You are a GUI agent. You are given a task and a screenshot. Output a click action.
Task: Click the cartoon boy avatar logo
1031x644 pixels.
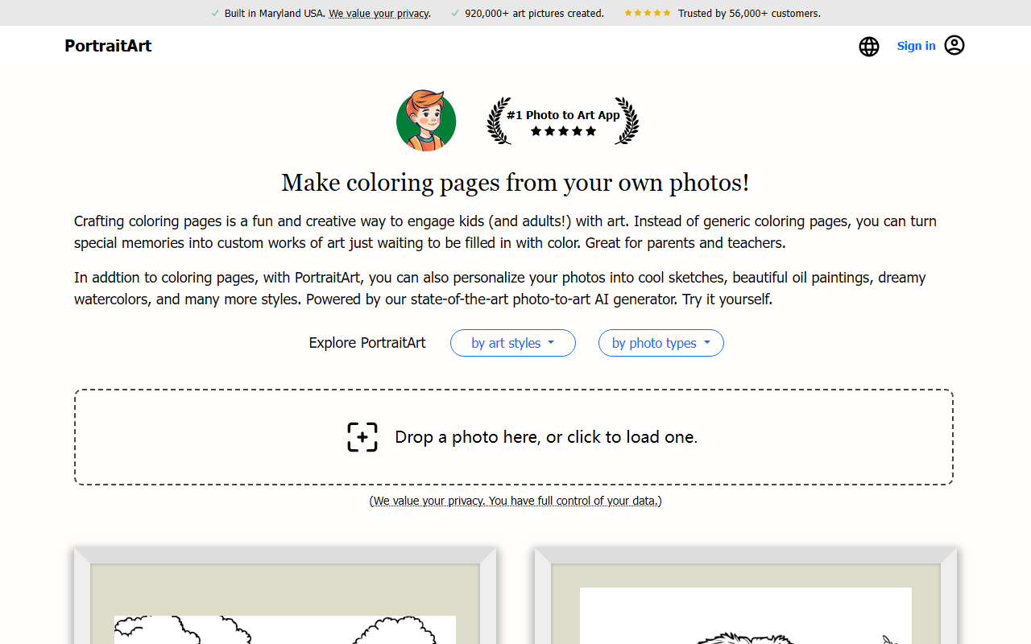(x=426, y=121)
